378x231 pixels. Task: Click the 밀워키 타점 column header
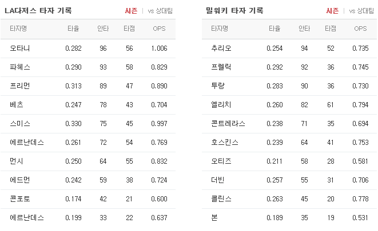pyautogui.click(x=331, y=29)
